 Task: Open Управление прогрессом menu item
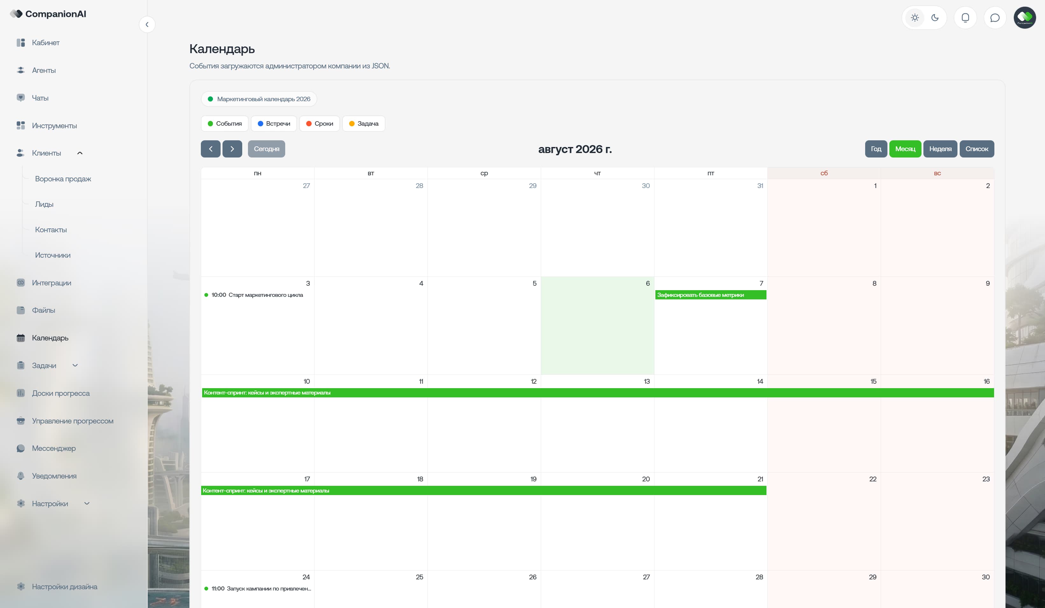click(x=73, y=421)
